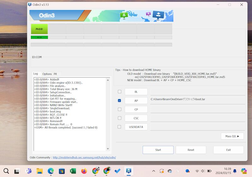Open Microsoft Teams from the taskbar
252x177 pixels.
28,171
